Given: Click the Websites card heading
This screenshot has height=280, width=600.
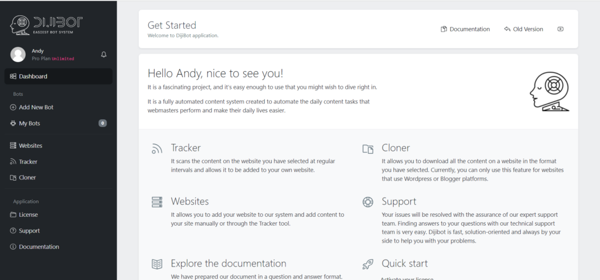Looking at the screenshot, I should [x=190, y=201].
